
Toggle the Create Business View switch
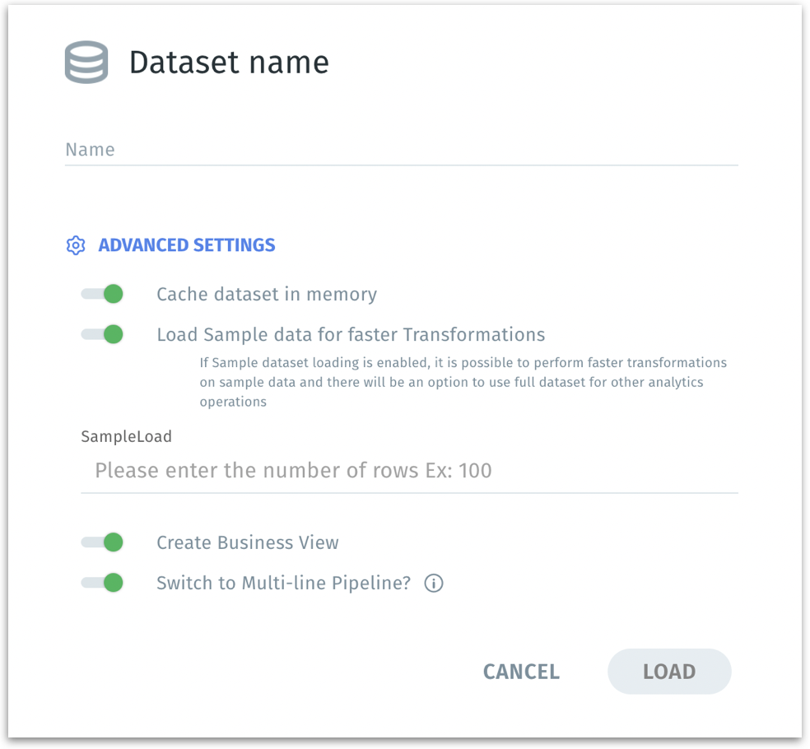click(x=103, y=542)
